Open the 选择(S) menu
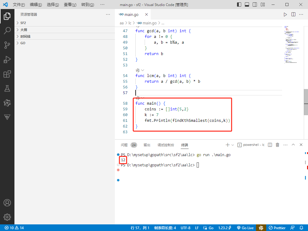The image size is (308, 231). pyautogui.click(x=53, y=5)
